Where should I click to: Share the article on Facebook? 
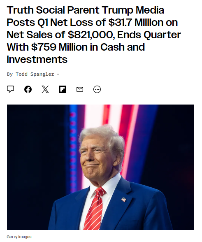point(28,89)
